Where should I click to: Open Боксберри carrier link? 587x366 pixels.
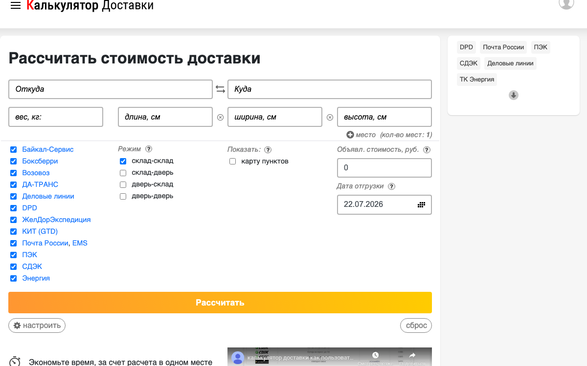[x=40, y=161]
